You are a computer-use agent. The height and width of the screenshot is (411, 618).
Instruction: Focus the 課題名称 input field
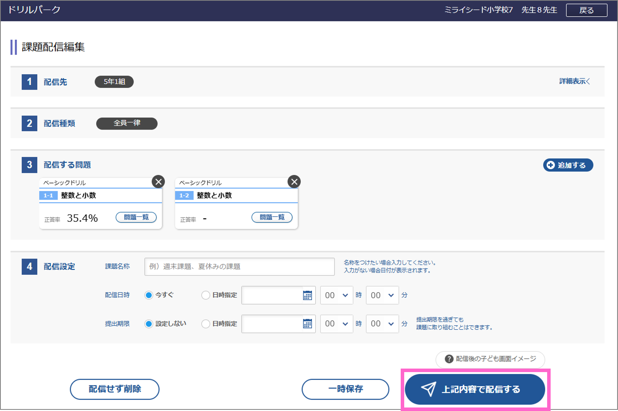239,267
